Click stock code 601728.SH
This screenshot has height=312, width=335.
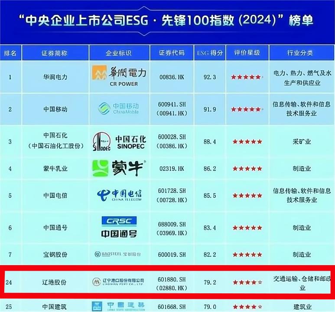click(172, 190)
